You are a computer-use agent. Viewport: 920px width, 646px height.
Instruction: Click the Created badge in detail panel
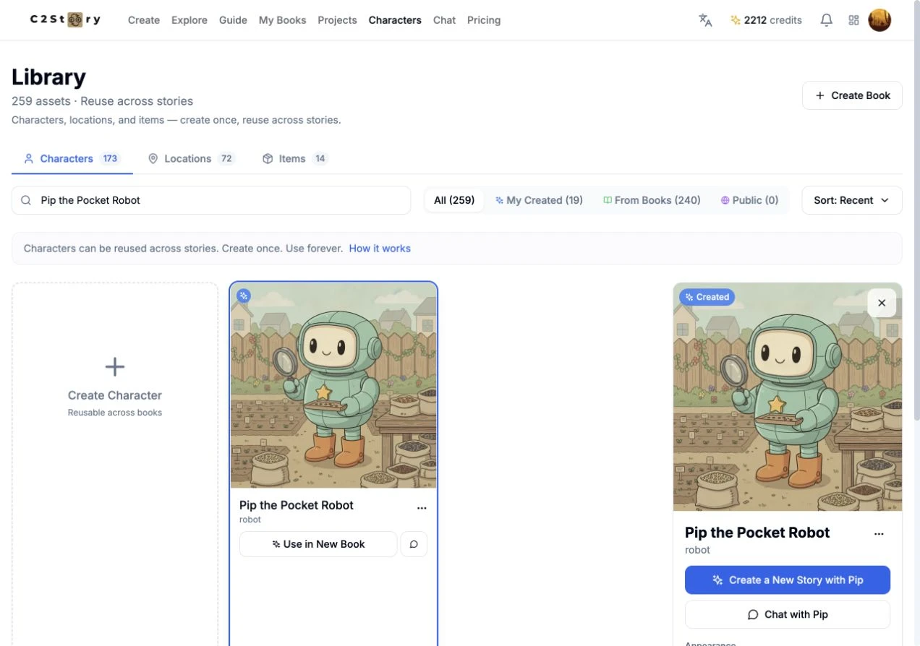(x=707, y=297)
